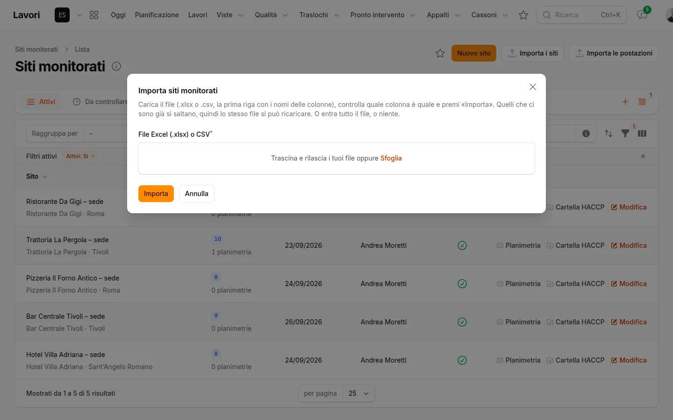Remove the Attivi: Sì filter chip
The height and width of the screenshot is (420, 673).
coord(93,156)
